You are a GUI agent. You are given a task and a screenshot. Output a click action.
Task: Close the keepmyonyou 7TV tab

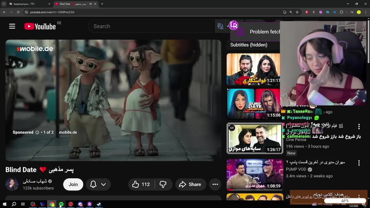[49, 4]
